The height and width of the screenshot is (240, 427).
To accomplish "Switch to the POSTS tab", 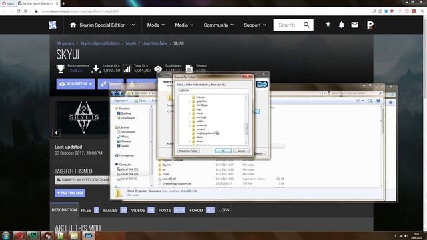I will click(172, 210).
